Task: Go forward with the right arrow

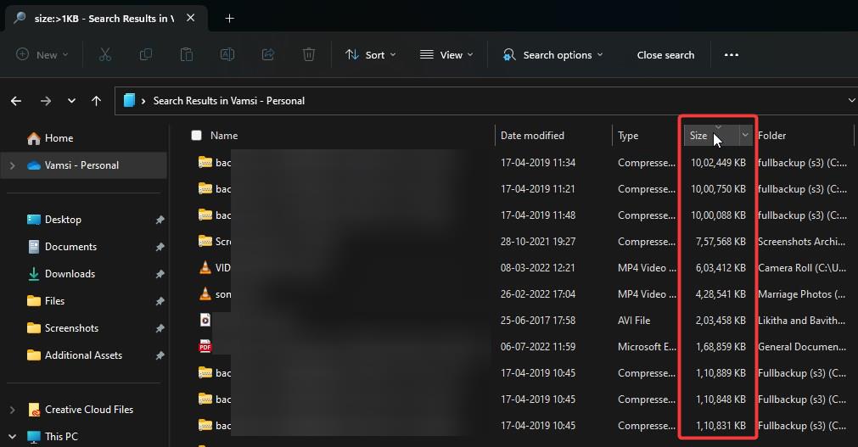Action: click(x=46, y=101)
